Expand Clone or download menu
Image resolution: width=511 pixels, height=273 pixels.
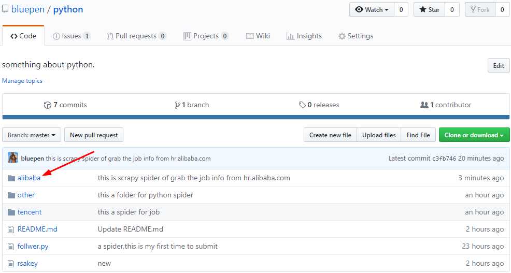[x=474, y=135]
